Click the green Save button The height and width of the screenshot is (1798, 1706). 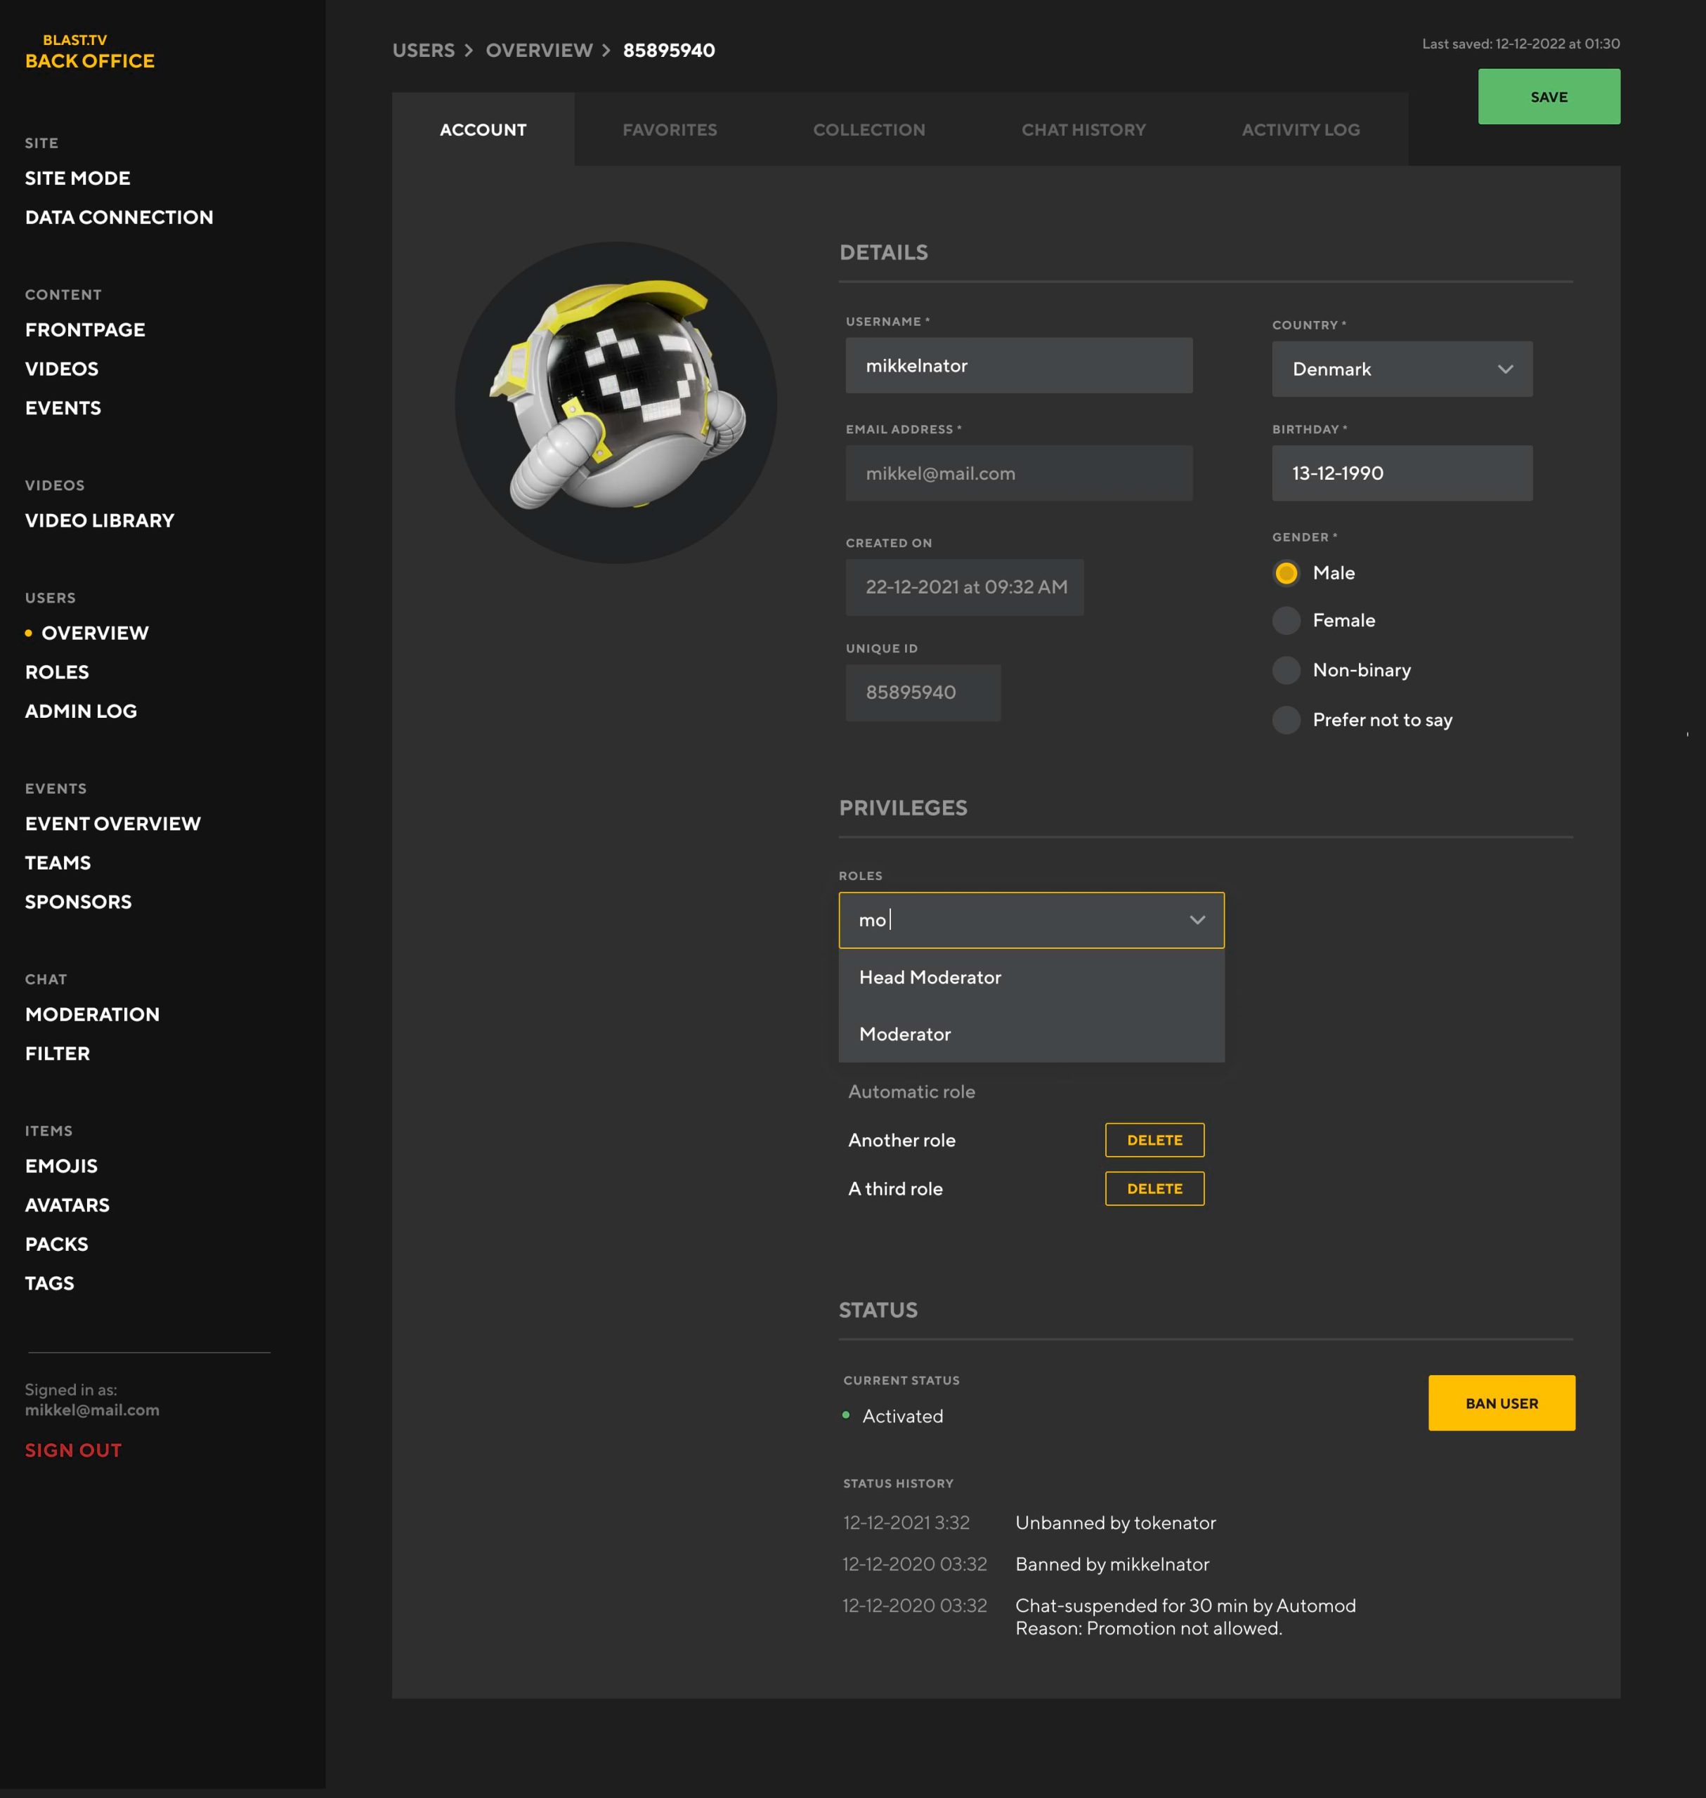[x=1548, y=96]
